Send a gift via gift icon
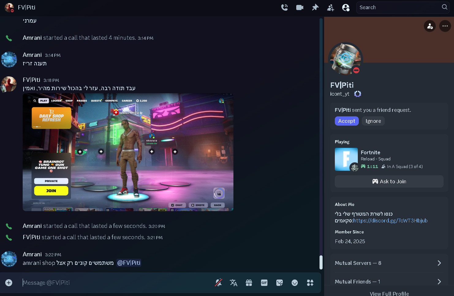The image size is (454, 296). click(x=249, y=283)
